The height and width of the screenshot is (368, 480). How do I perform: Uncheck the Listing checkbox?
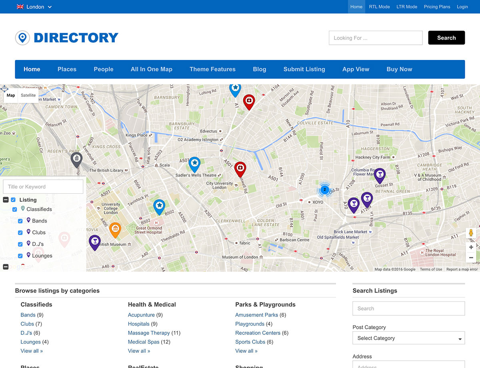[x=13, y=200]
